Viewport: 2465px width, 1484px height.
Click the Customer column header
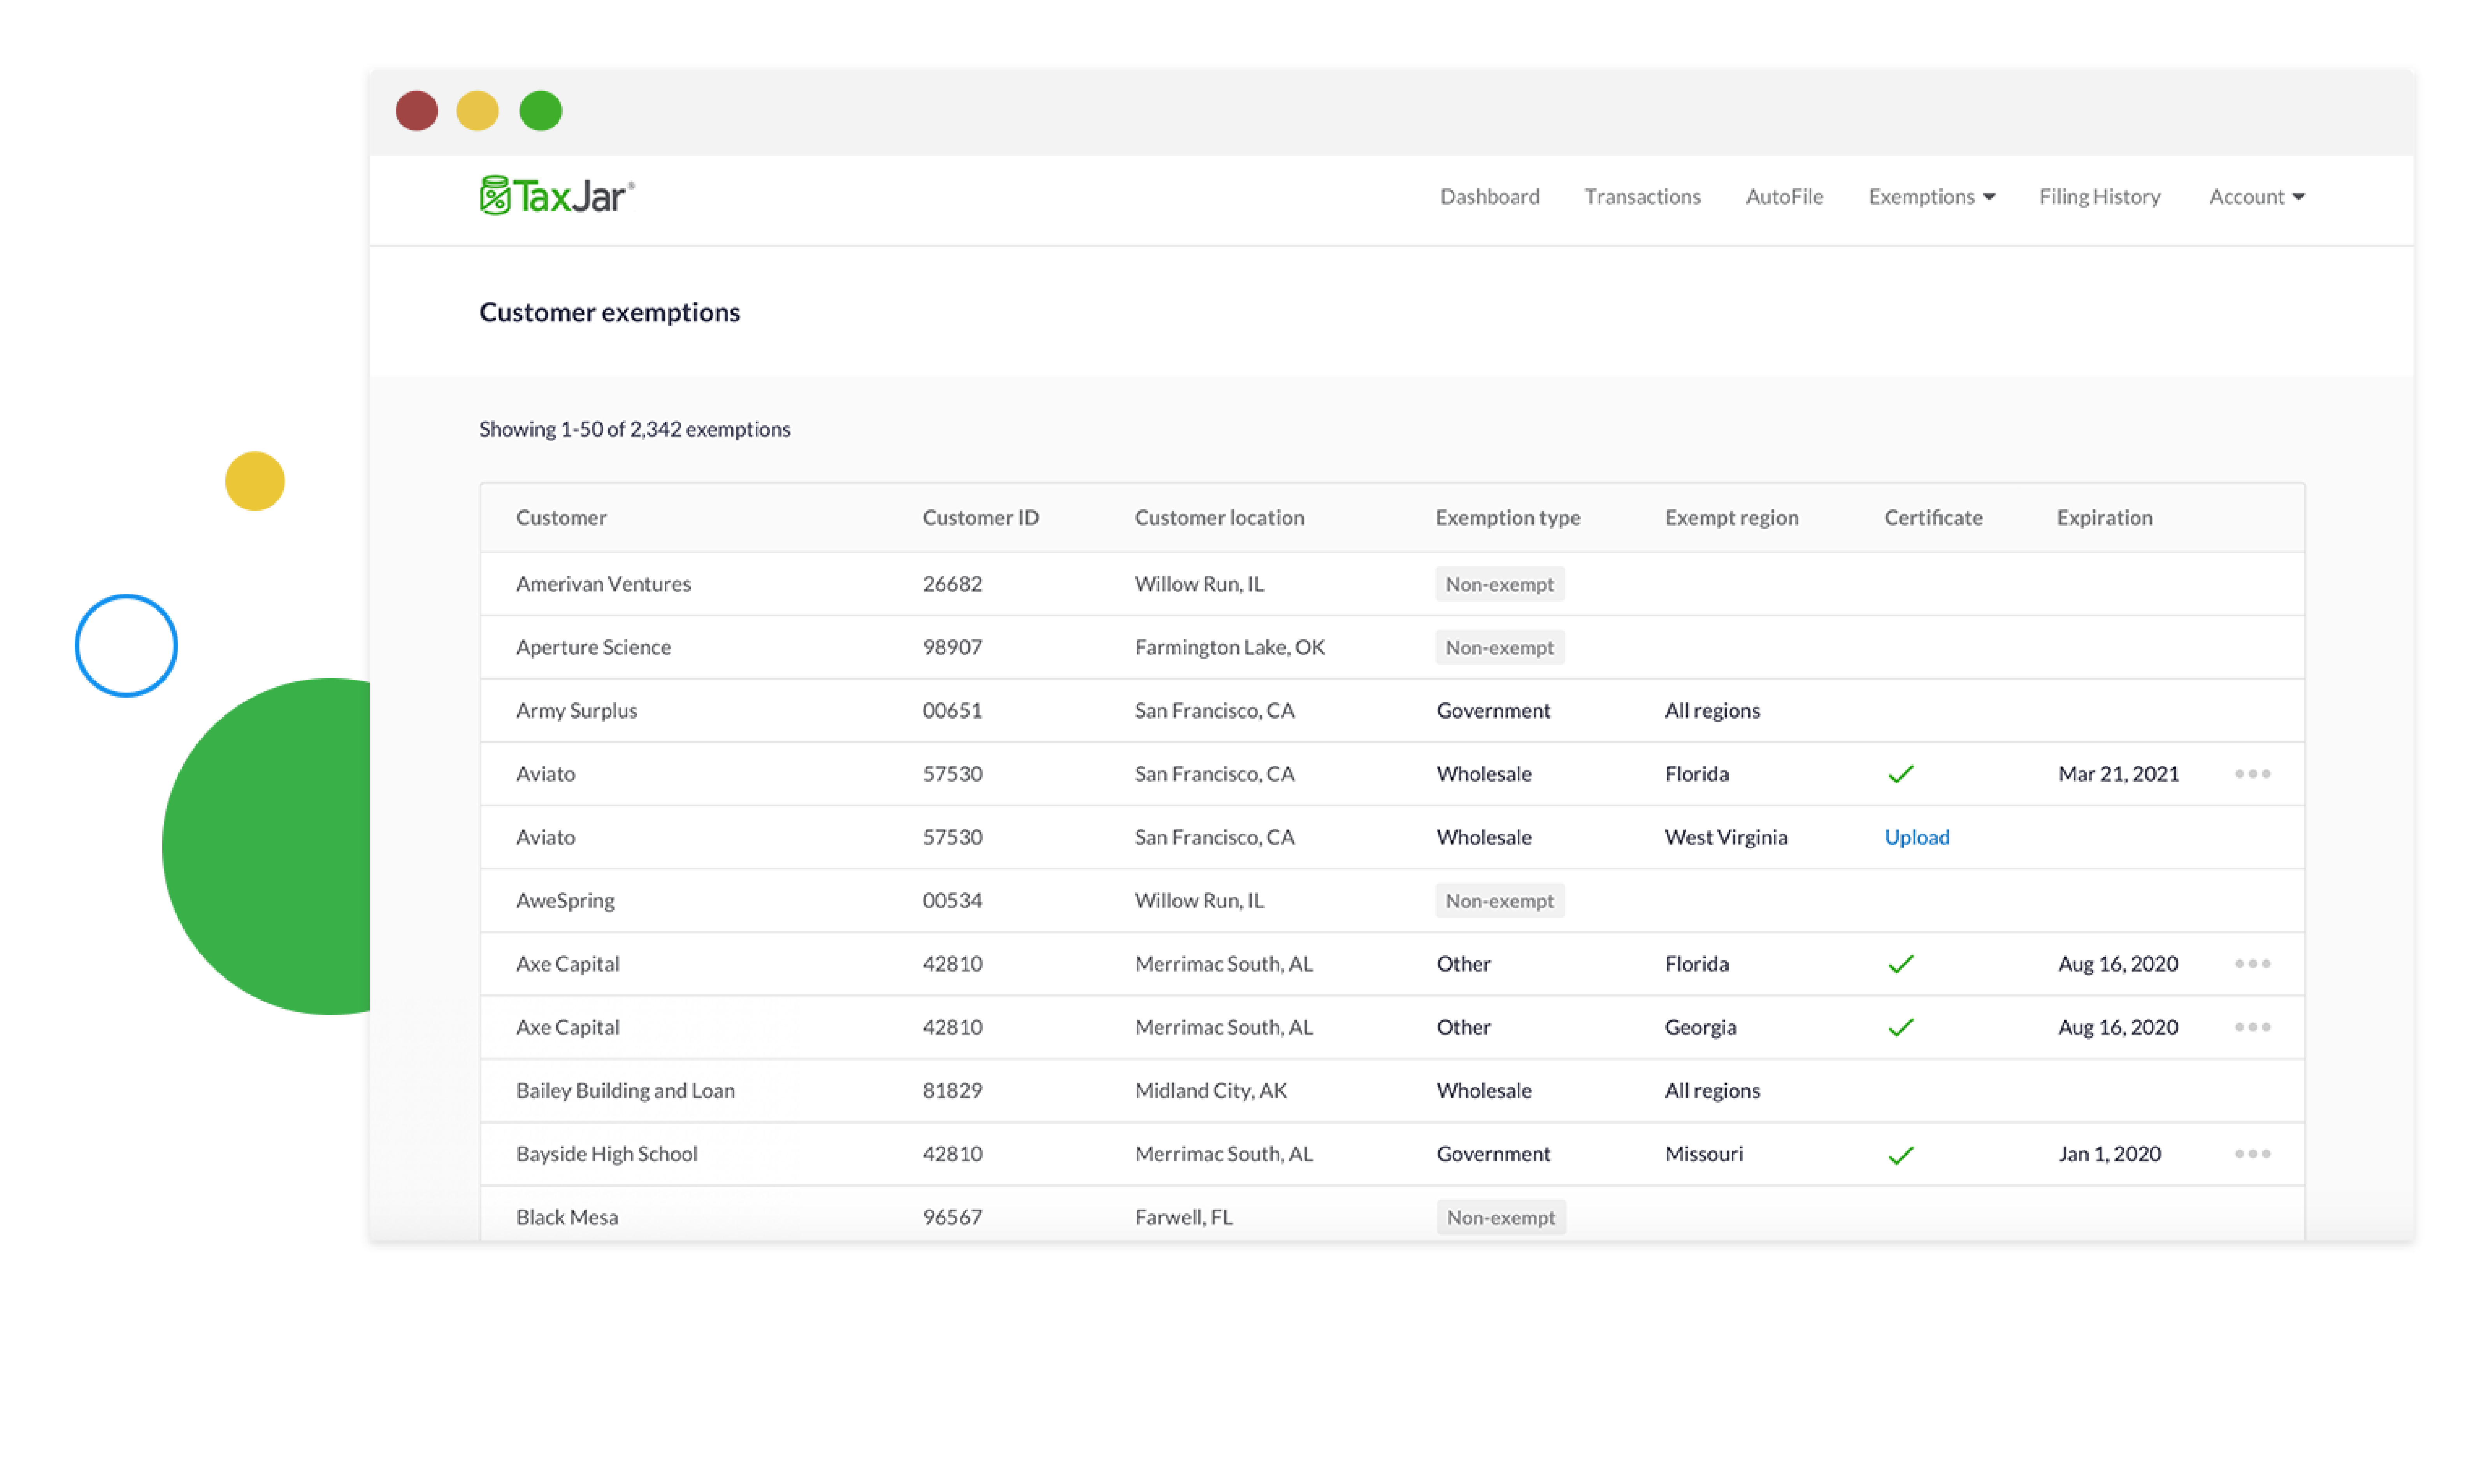(561, 517)
